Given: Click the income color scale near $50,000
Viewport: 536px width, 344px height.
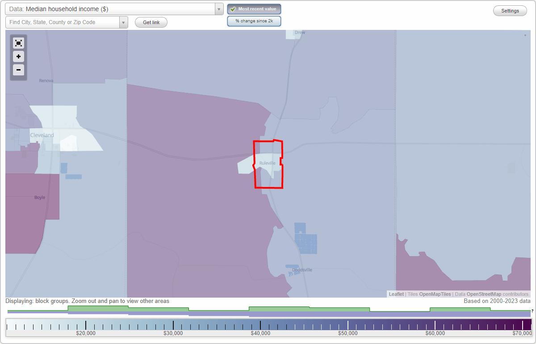Looking at the screenshot, I should (x=348, y=325).
